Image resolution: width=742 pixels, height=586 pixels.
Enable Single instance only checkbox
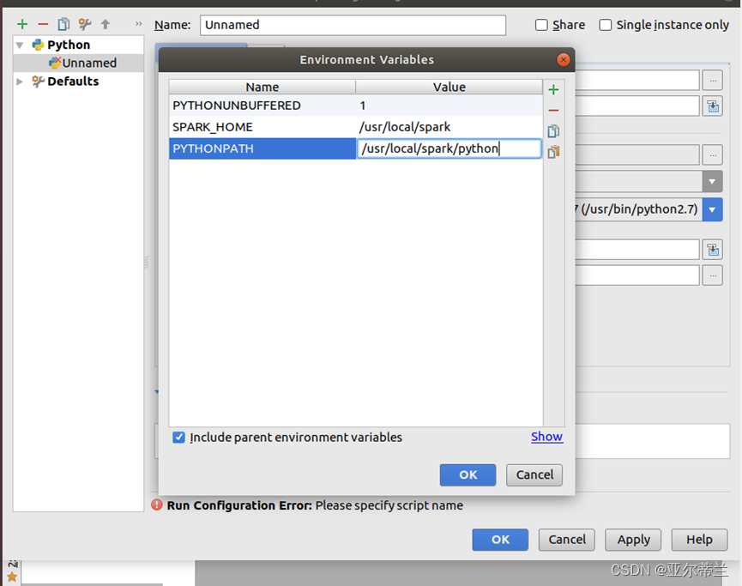click(x=606, y=25)
